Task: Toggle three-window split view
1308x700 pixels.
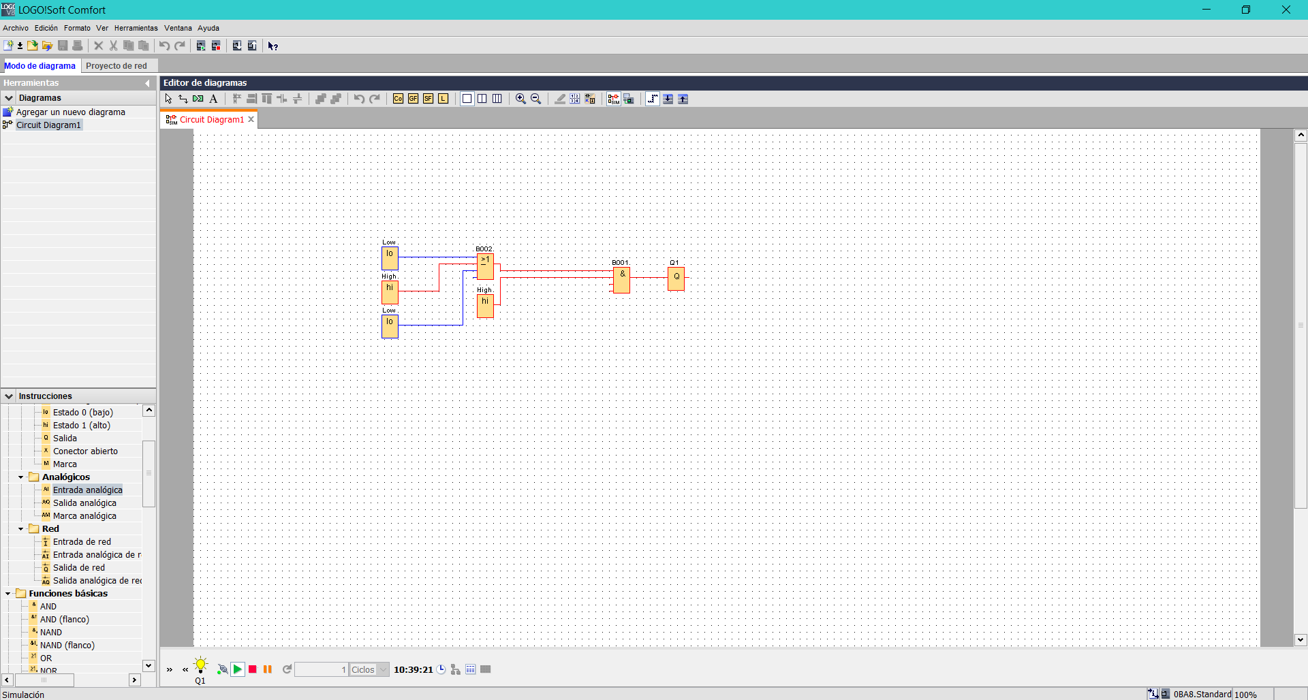Action: coord(497,99)
